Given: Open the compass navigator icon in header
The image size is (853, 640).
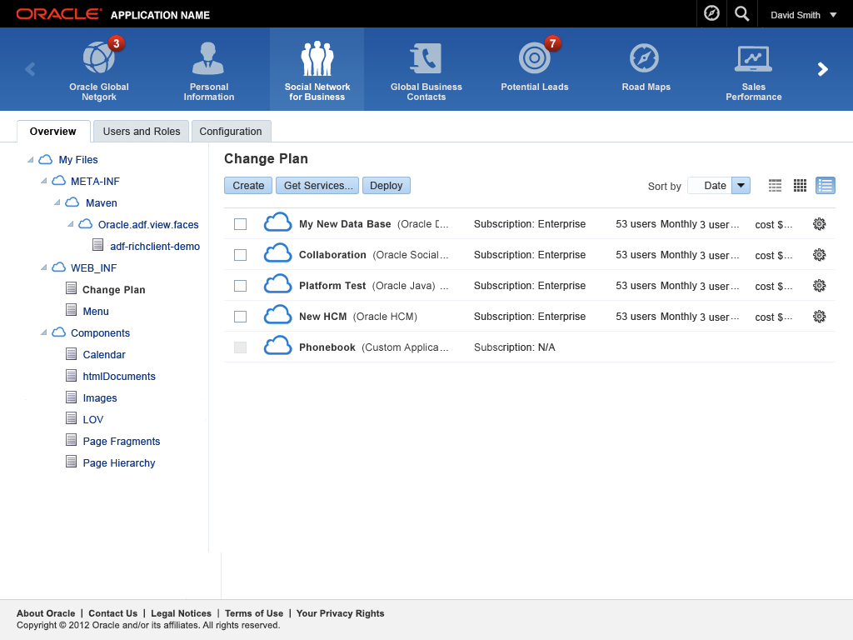Looking at the screenshot, I should (711, 13).
